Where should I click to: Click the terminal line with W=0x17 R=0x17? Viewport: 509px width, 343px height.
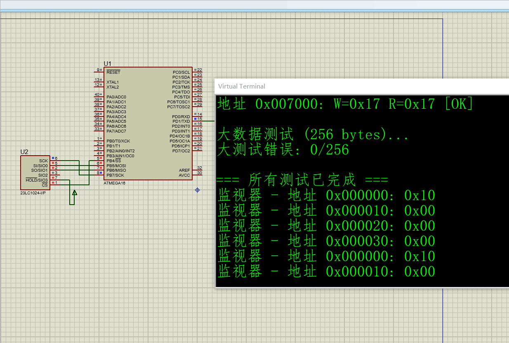coord(345,104)
